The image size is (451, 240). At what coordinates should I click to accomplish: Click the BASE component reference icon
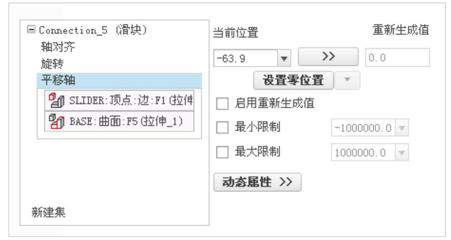pos(57,121)
